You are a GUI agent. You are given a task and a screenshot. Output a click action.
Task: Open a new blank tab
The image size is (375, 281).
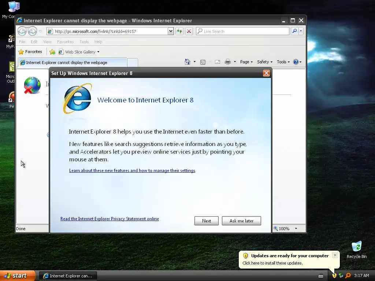133,63
